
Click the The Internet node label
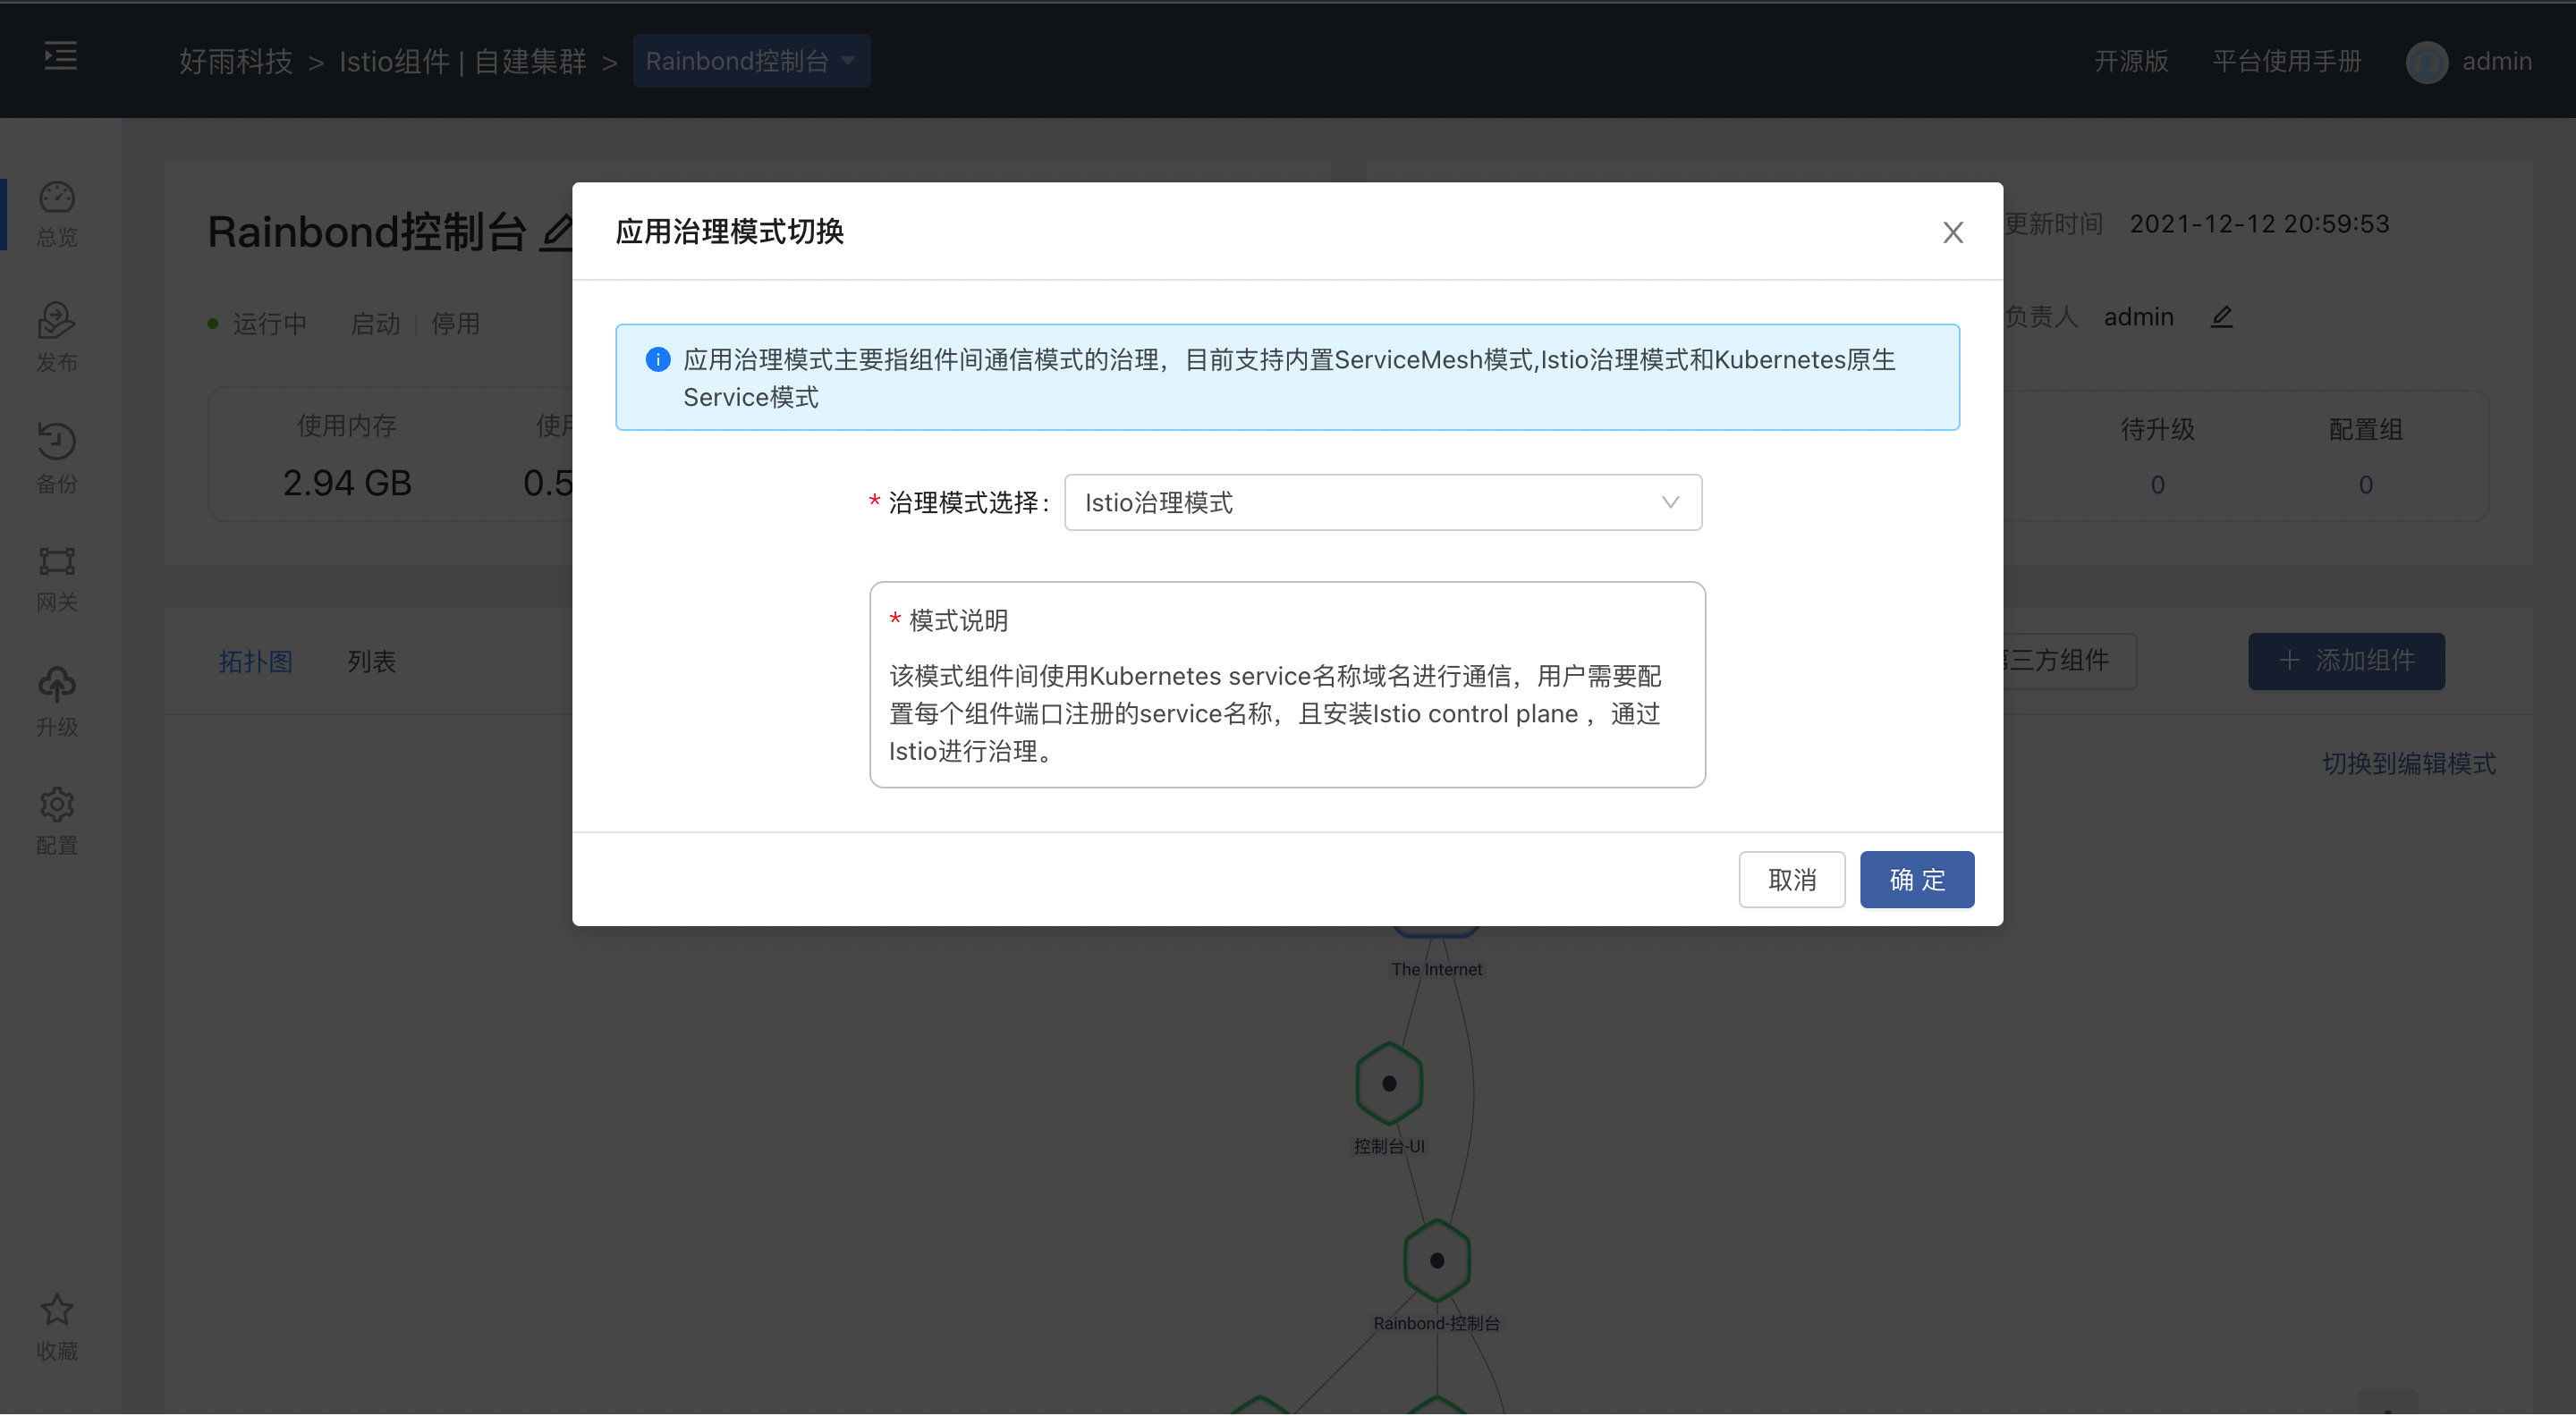point(1436,969)
